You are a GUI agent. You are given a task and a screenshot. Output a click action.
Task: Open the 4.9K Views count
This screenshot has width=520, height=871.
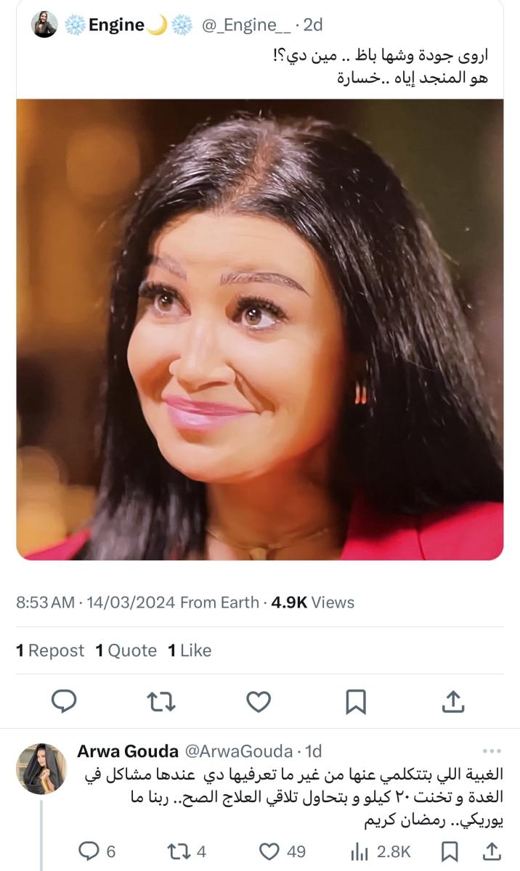pos(313,602)
